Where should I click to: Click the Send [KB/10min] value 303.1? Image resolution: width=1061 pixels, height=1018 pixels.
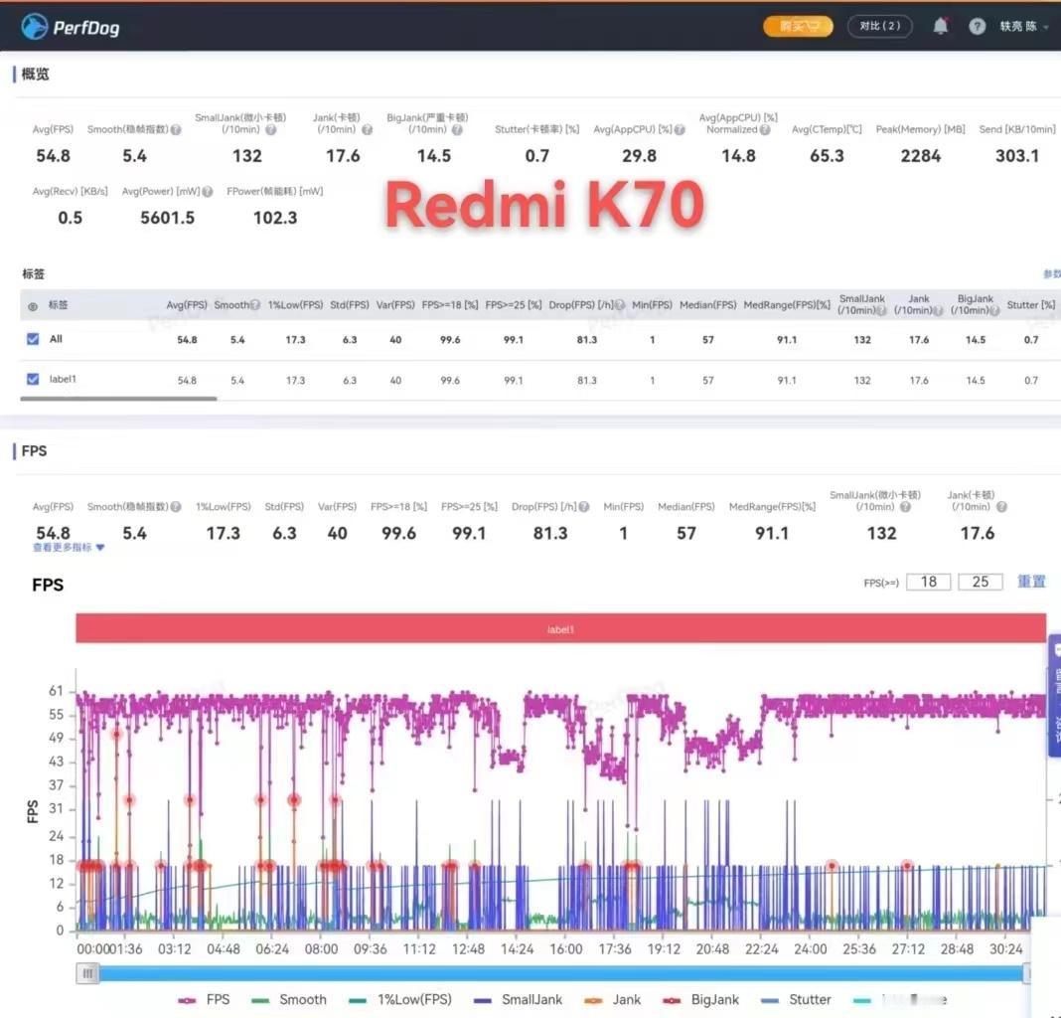click(1017, 156)
